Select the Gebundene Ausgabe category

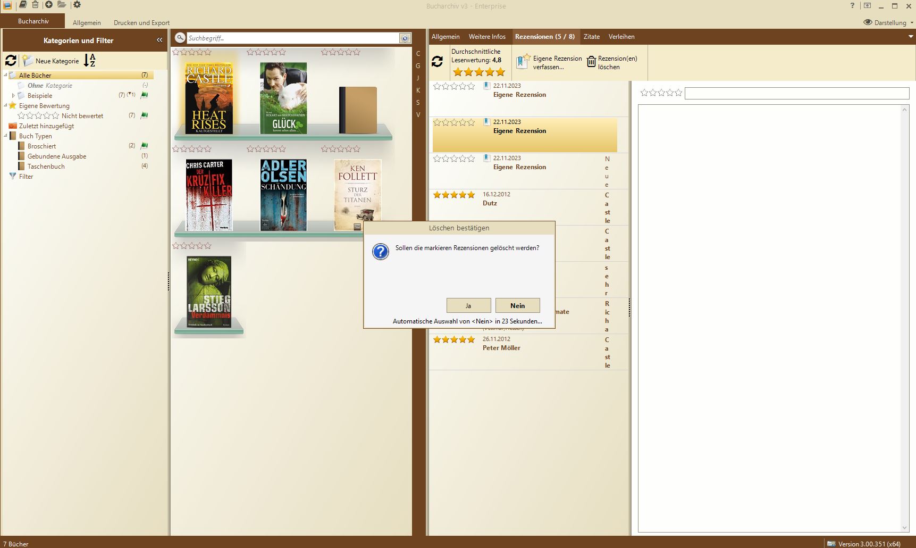tap(57, 156)
